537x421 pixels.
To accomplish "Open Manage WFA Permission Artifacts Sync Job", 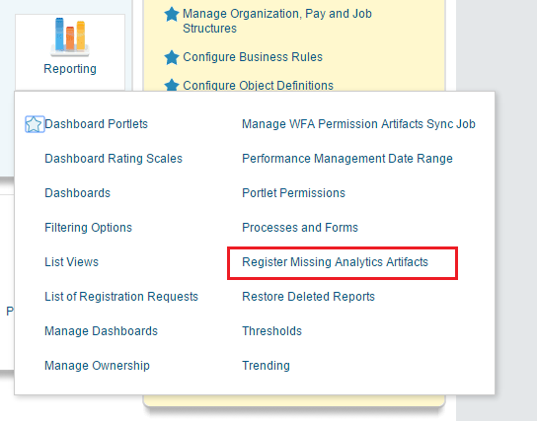I will click(x=358, y=124).
